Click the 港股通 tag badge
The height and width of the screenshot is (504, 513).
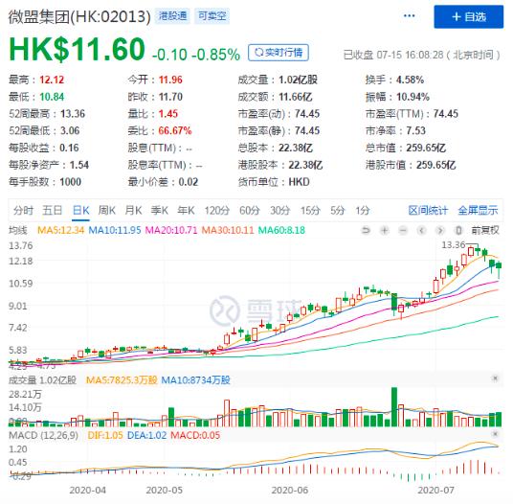coord(172,16)
